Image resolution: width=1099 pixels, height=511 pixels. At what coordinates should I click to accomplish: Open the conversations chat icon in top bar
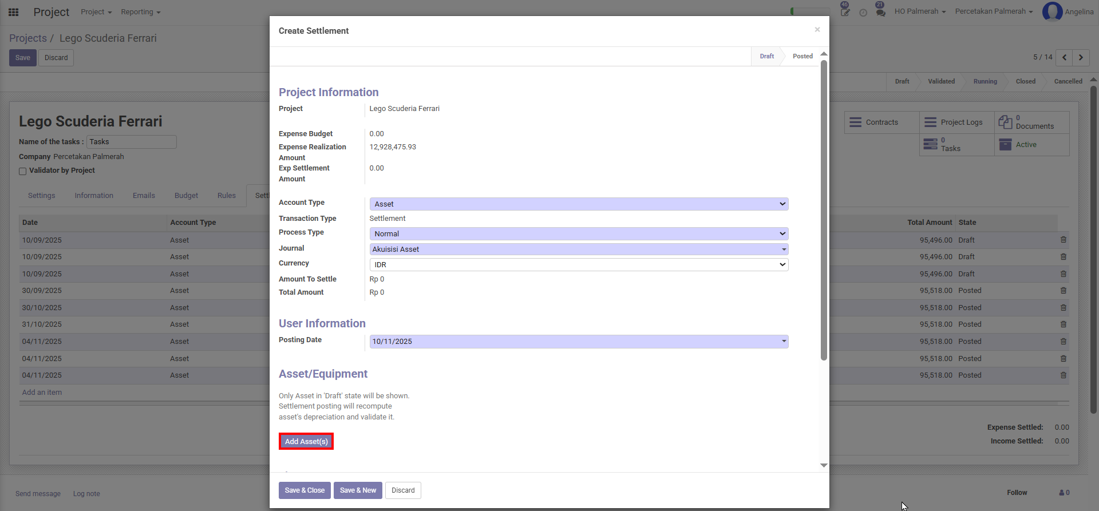[x=880, y=12]
